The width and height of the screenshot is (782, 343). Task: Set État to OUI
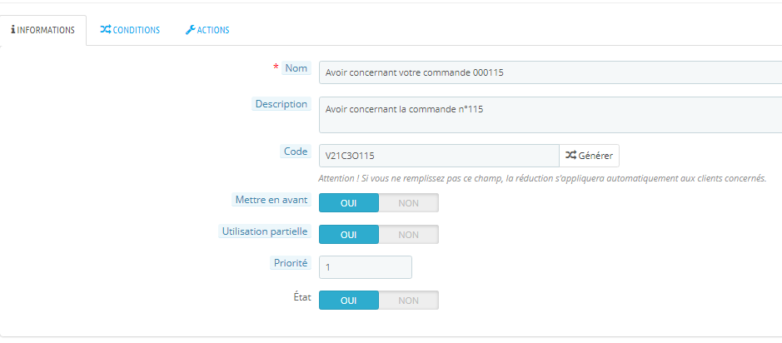pyautogui.click(x=349, y=300)
